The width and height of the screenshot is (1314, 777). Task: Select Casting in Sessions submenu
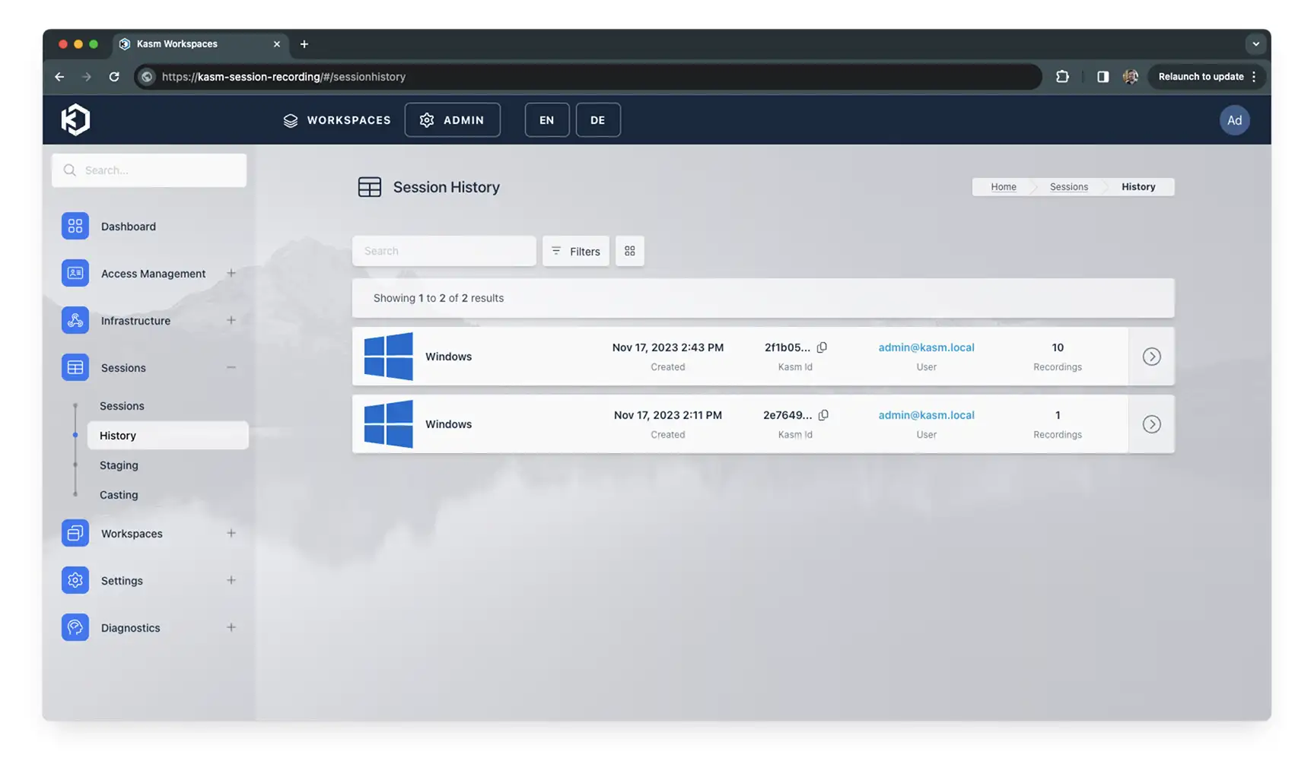tap(119, 495)
